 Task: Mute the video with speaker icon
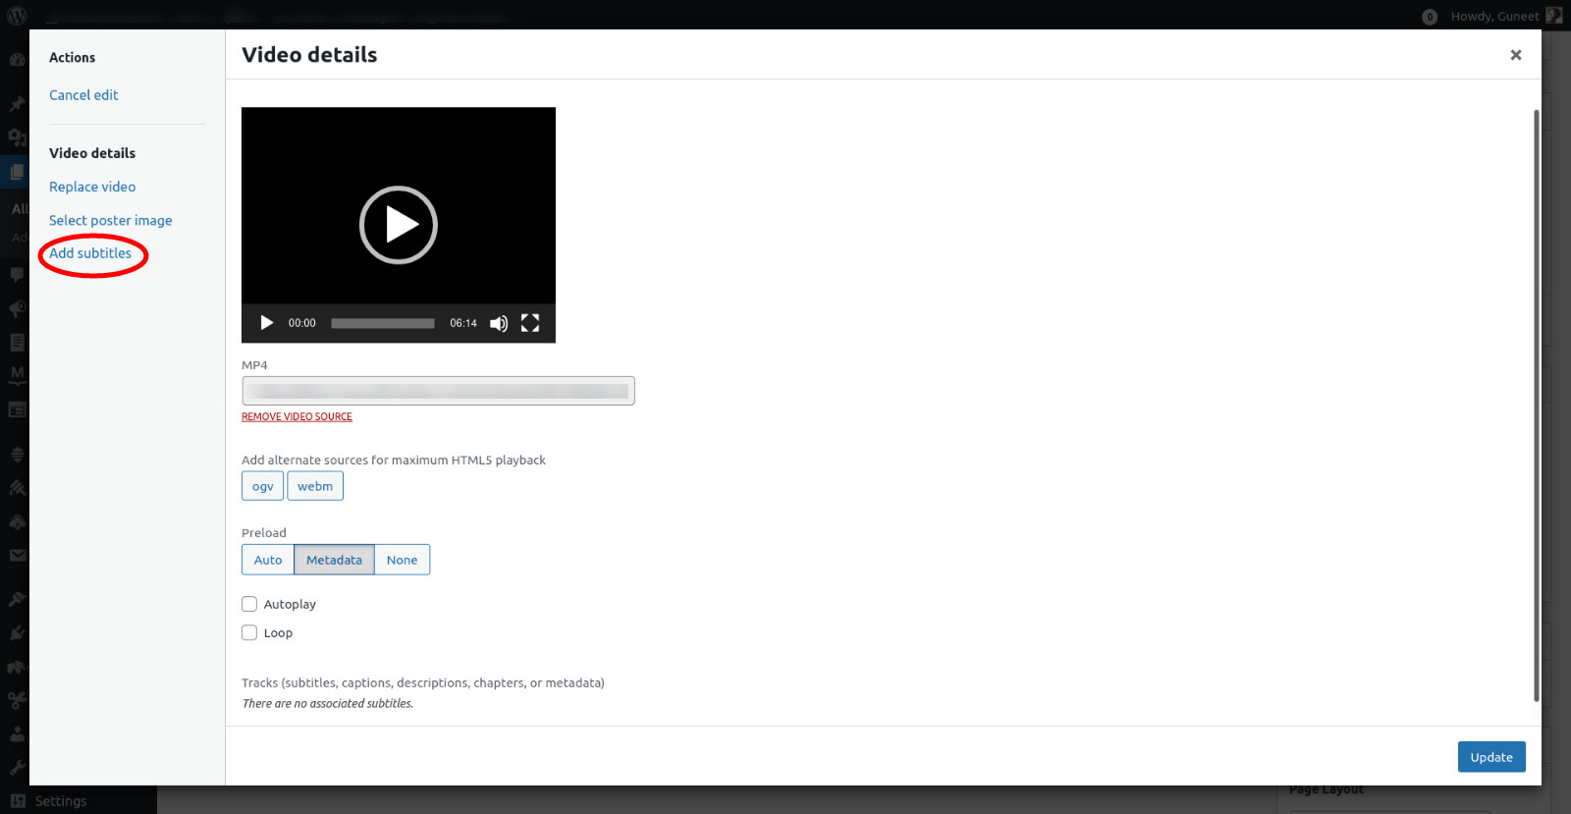pos(499,323)
